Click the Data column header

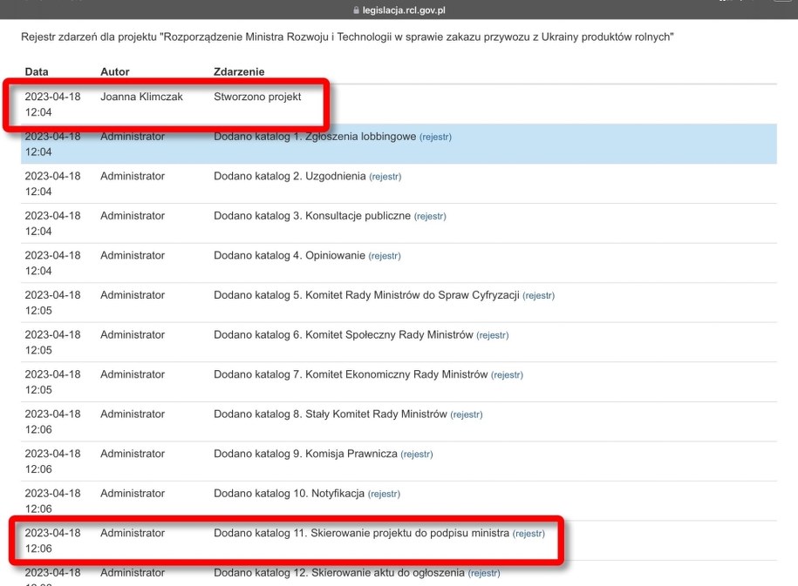click(37, 71)
